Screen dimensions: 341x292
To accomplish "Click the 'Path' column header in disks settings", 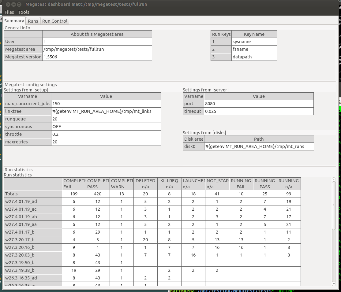I will (x=259, y=139).
